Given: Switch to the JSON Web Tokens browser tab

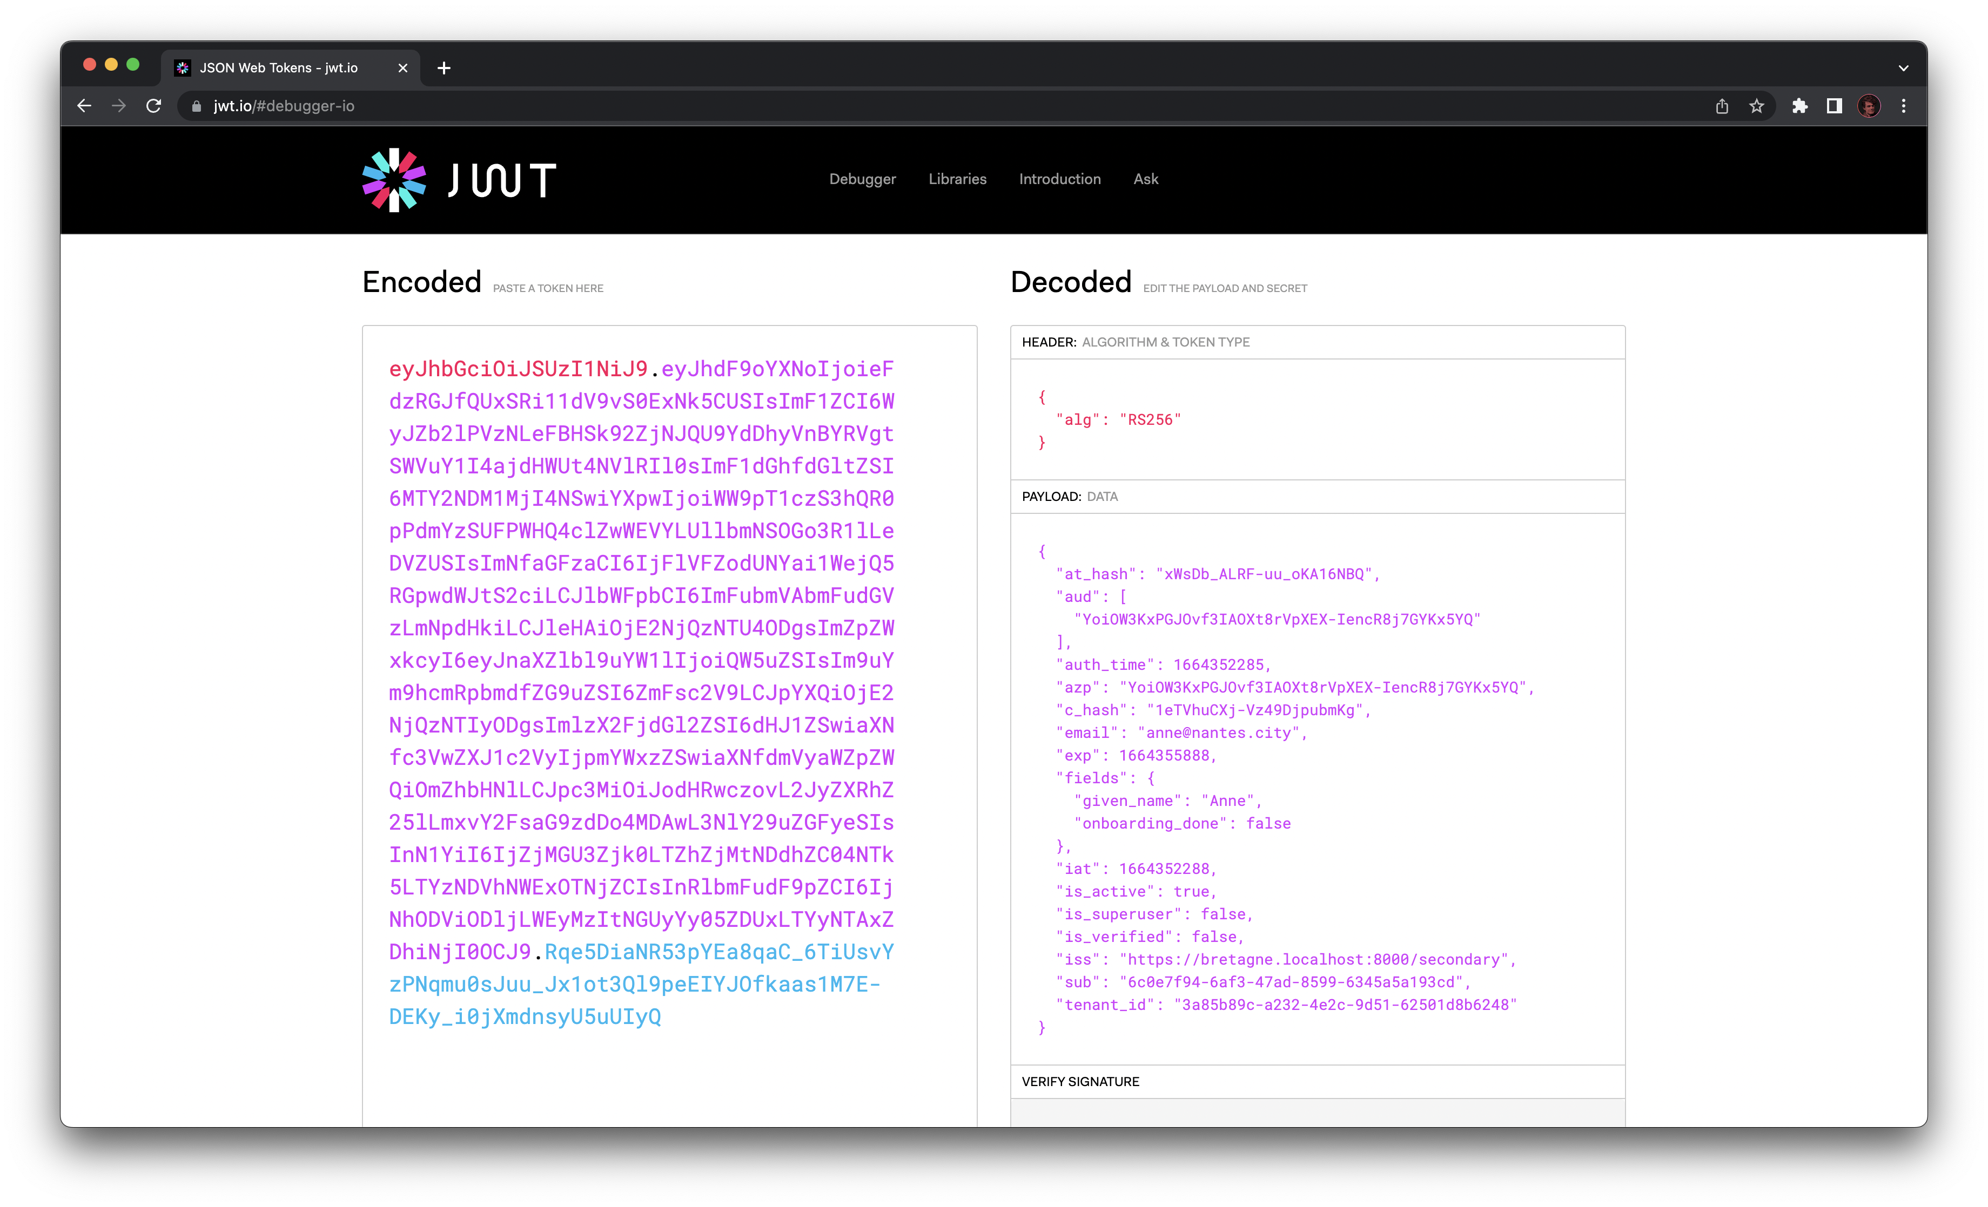Looking at the screenshot, I should click(x=274, y=67).
